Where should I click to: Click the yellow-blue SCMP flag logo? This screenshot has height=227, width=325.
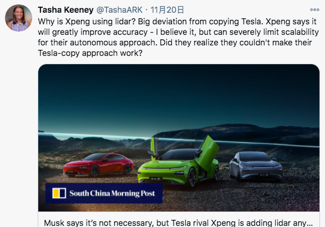coord(59,193)
